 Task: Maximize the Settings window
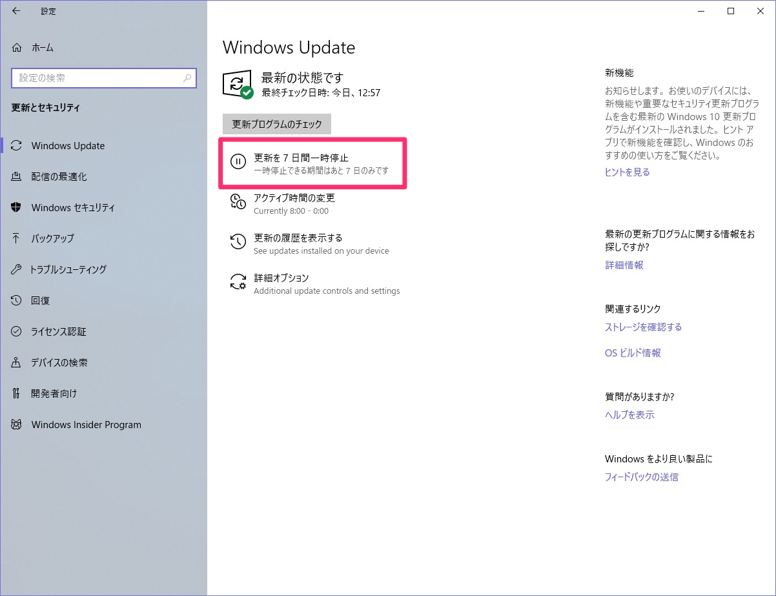click(731, 10)
